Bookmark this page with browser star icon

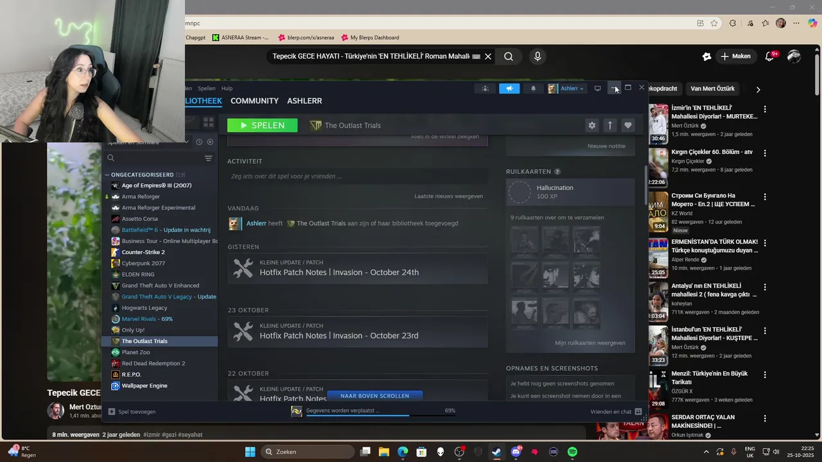714,23
